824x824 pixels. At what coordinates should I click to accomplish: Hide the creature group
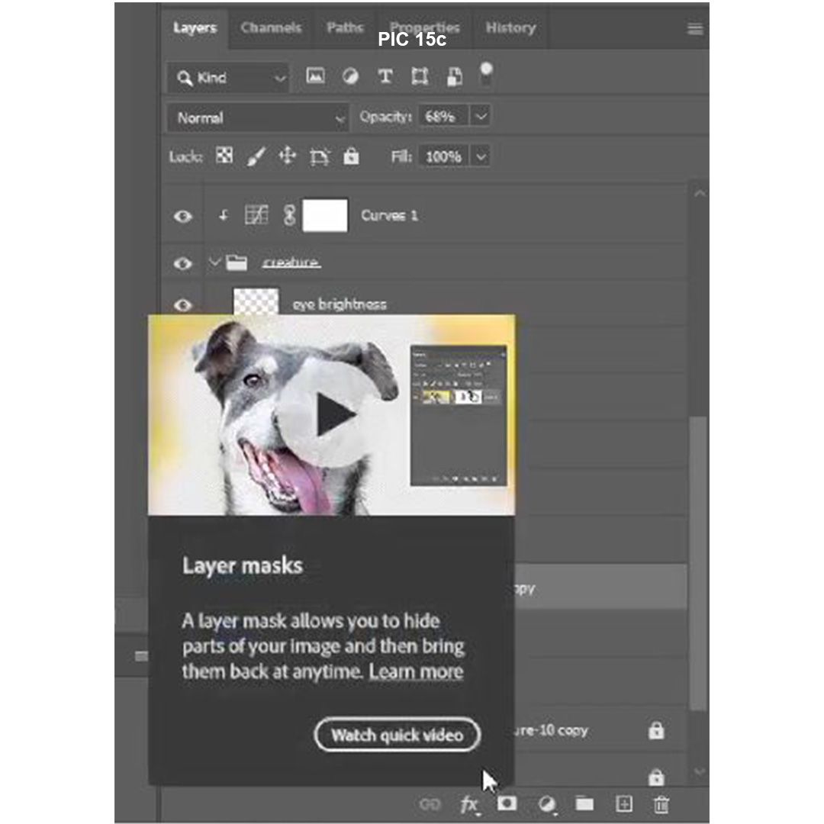(x=183, y=262)
